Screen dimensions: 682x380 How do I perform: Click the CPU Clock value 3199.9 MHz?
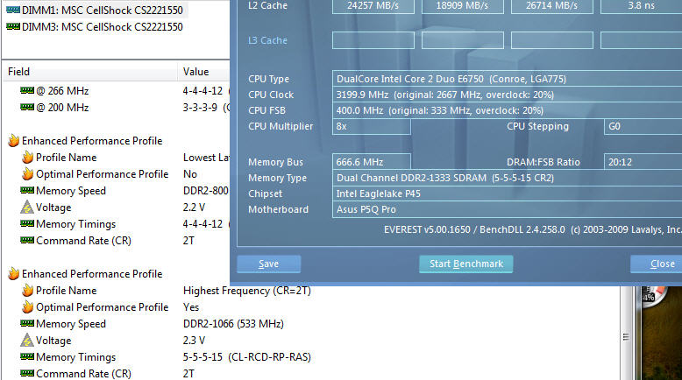pyautogui.click(x=508, y=95)
